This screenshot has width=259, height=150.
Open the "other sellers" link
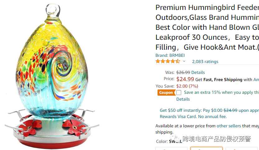click(x=229, y=126)
